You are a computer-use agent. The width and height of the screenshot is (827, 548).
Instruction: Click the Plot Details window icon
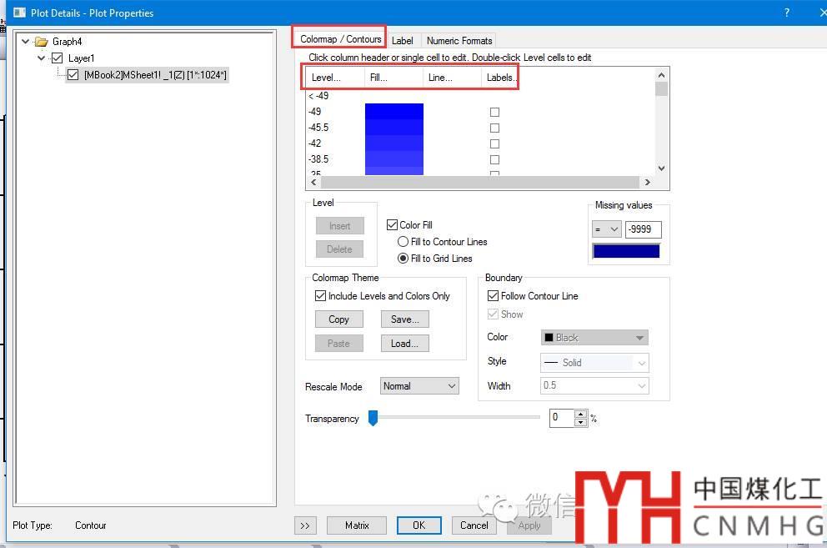coord(19,13)
